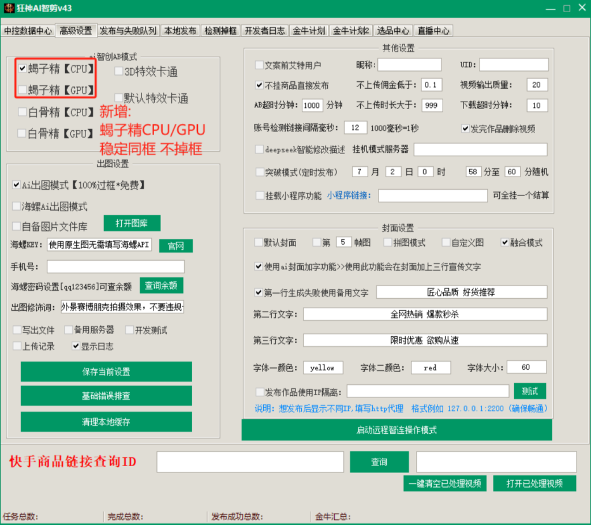Uncheck 融合模式 checkbox

pyautogui.click(x=504, y=242)
